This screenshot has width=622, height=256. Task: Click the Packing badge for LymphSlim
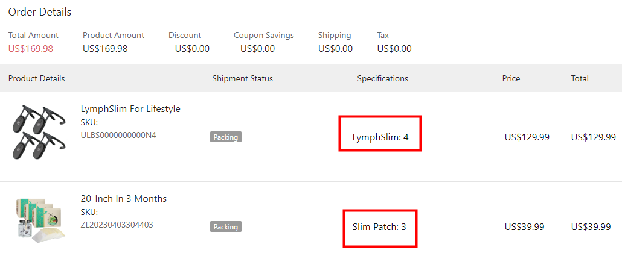[225, 137]
